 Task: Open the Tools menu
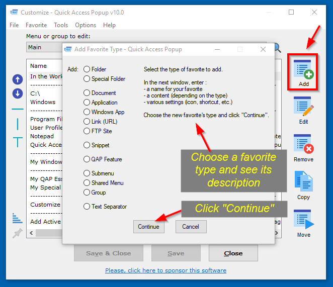pos(61,25)
